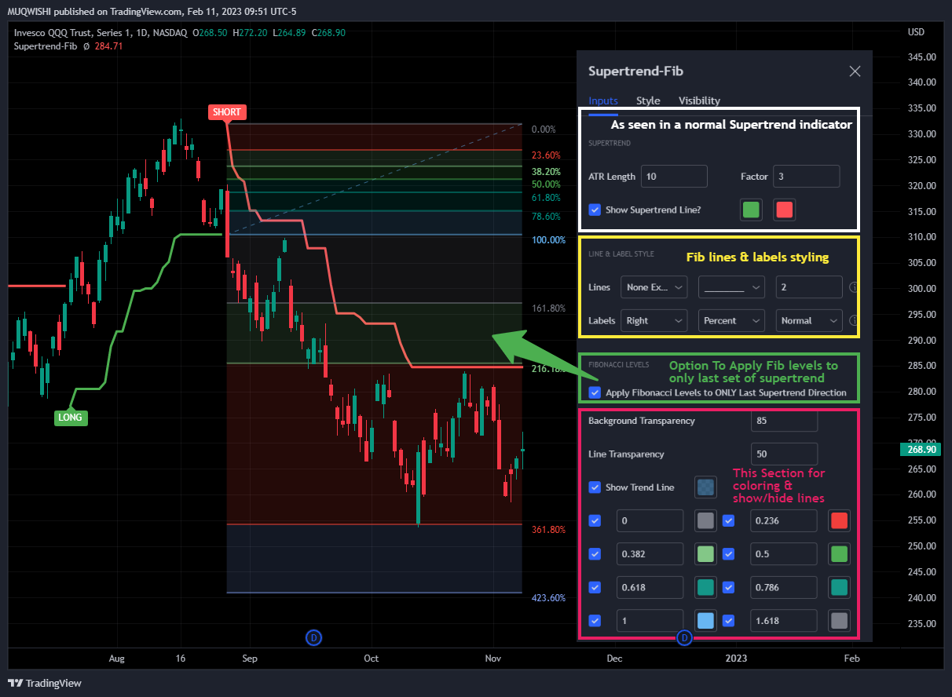
Task: Open the light green swatch for level 0.382
Action: (x=705, y=554)
